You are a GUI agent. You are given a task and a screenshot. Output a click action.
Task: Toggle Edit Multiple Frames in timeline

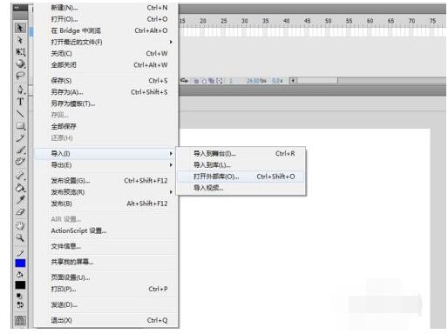pyautogui.click(x=212, y=81)
